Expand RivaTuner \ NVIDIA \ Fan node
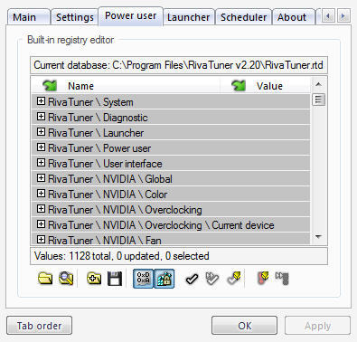 point(41,240)
